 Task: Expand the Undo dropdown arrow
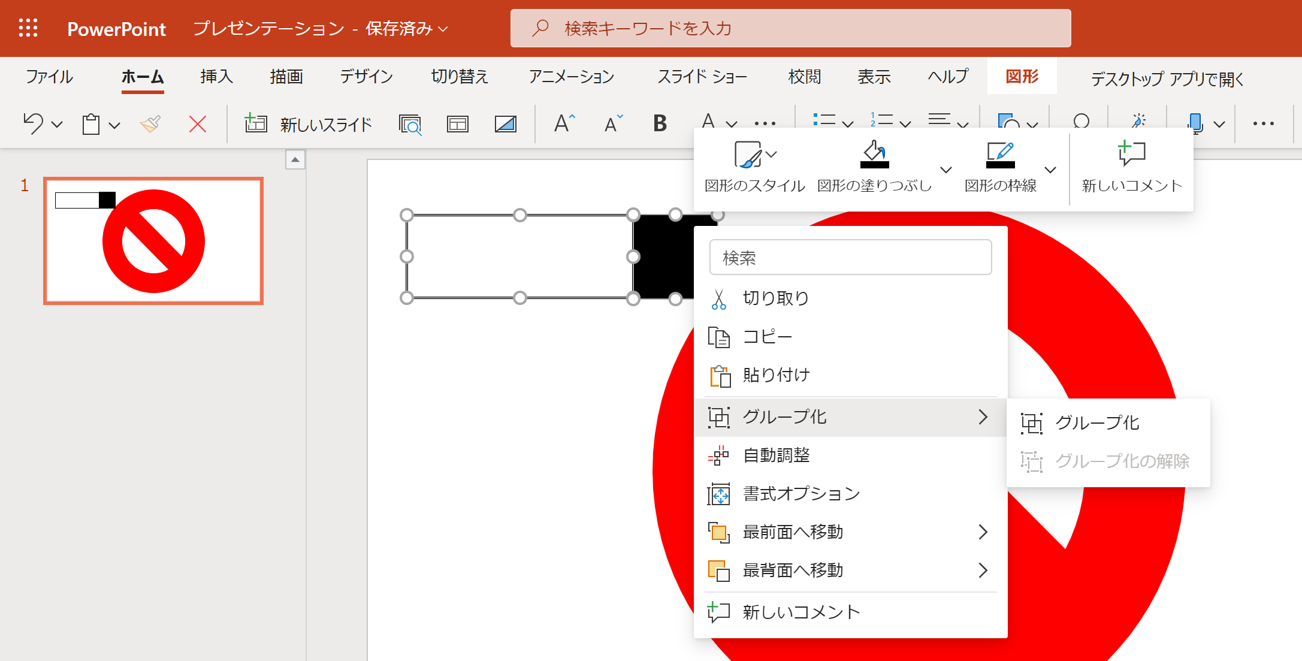click(57, 125)
